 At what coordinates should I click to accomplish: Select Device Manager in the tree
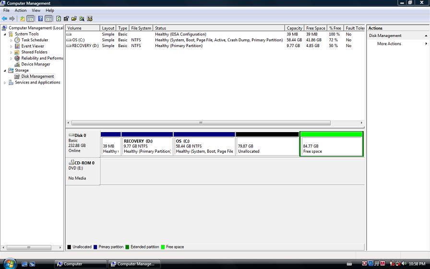coord(36,64)
